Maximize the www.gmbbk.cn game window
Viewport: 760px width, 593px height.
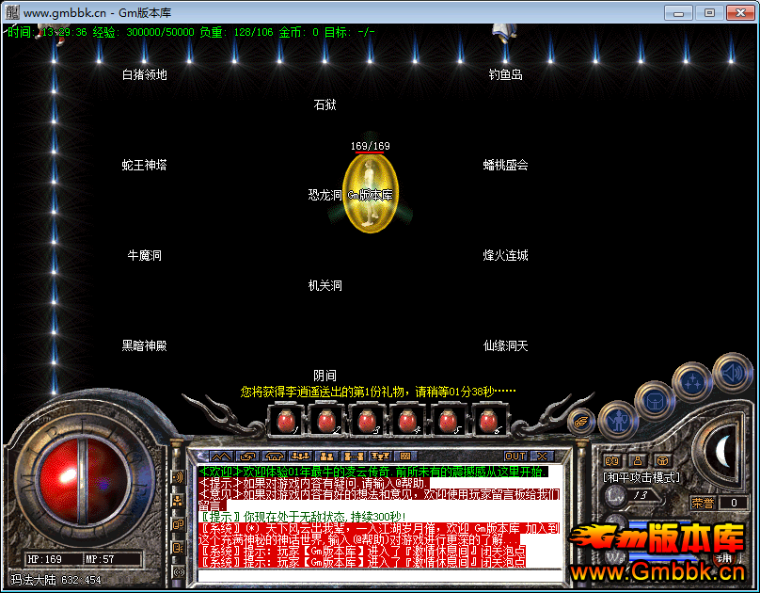coord(709,12)
